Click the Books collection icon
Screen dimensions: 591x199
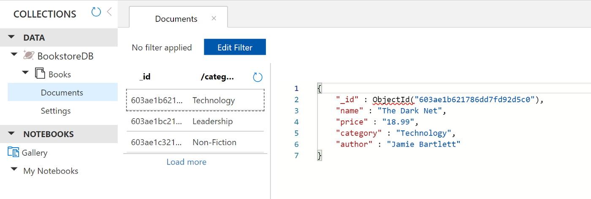coord(40,74)
